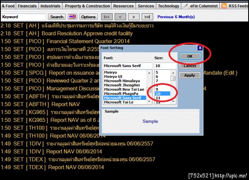Click the font list scroll-up arrow
Viewport: 249px width, 180px height.
click(x=149, y=73)
